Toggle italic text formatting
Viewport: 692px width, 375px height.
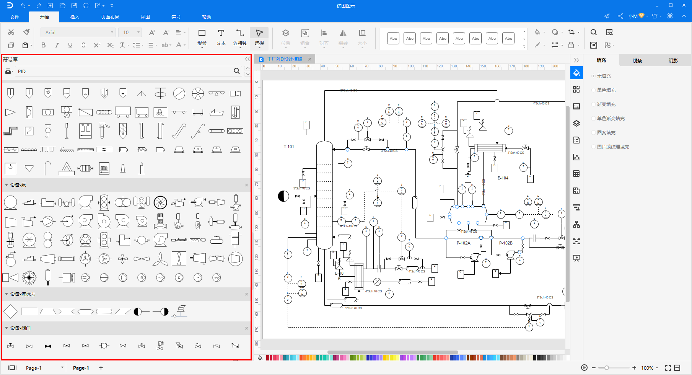[57, 45]
